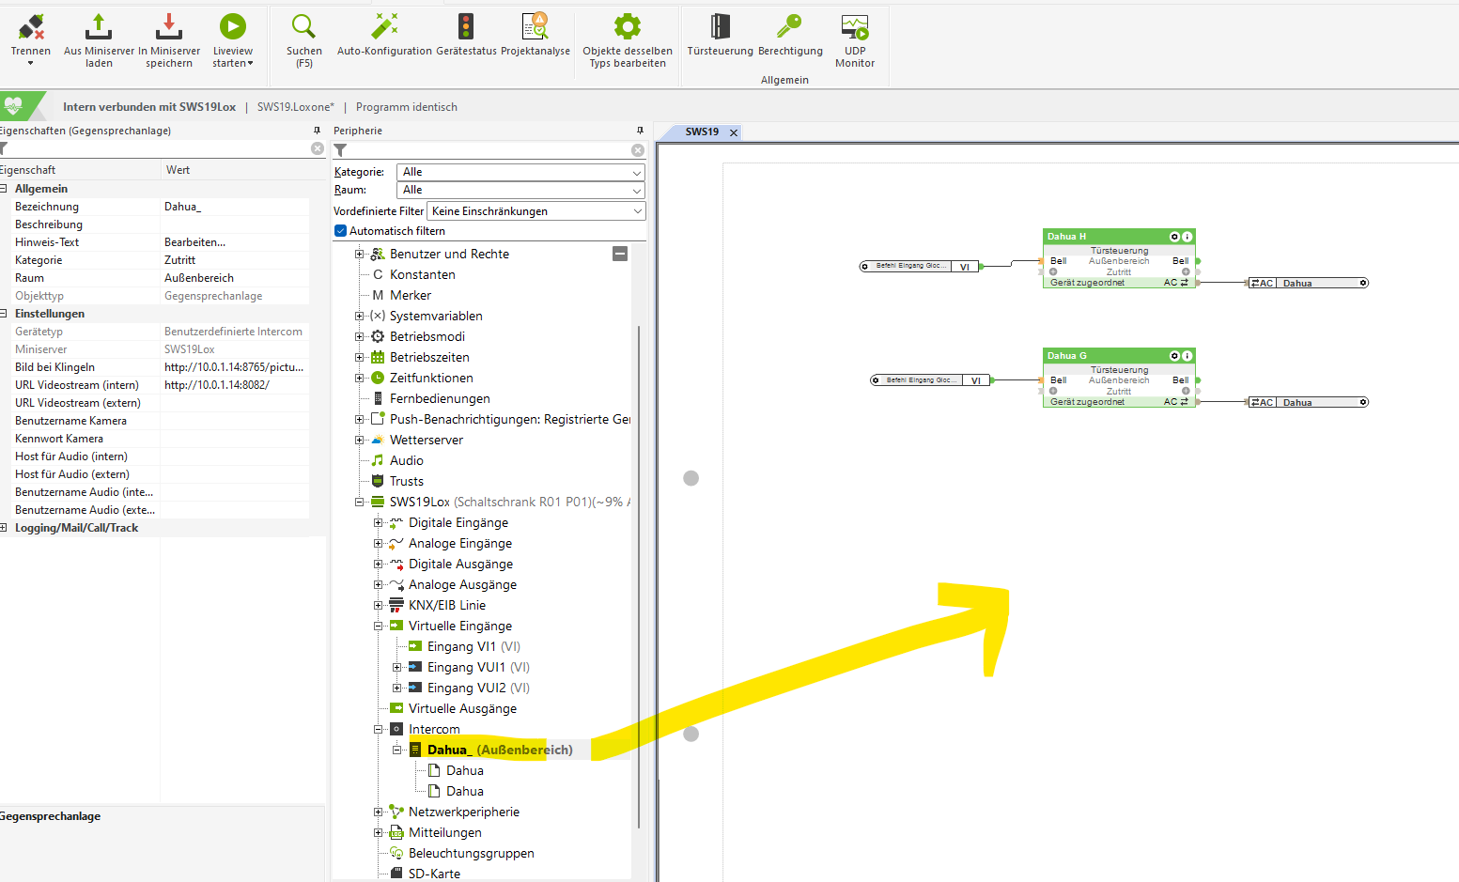The height and width of the screenshot is (882, 1459).
Task: Select Eingang VI1 tree item
Action: (473, 646)
